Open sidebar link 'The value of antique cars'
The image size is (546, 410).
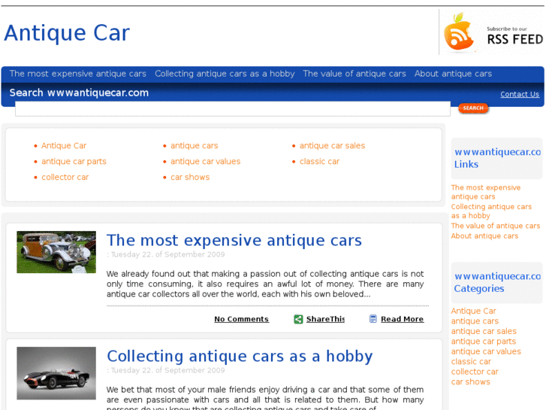495,226
